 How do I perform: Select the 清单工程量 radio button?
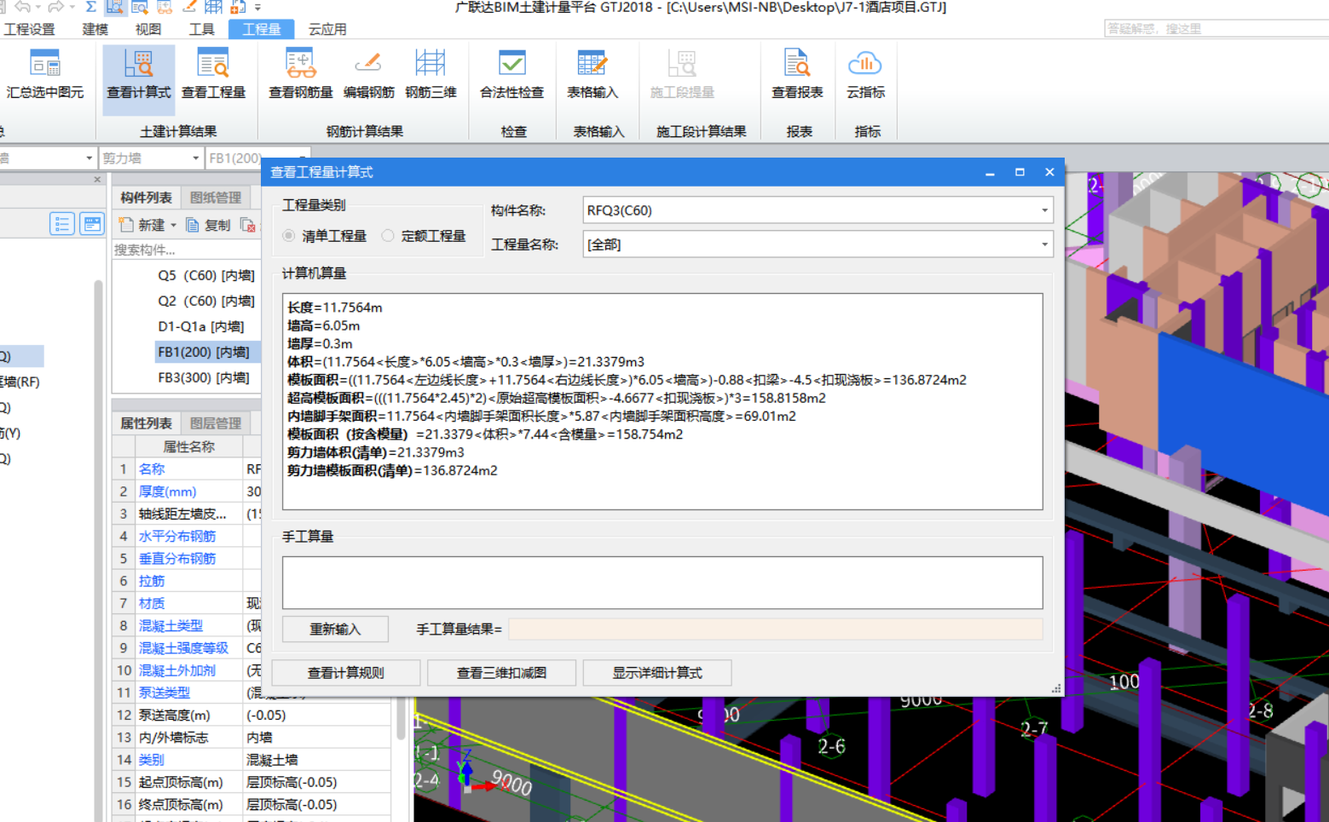(289, 236)
